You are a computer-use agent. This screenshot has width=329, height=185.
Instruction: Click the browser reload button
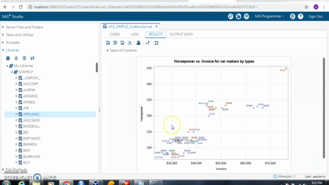[x=21, y=7]
